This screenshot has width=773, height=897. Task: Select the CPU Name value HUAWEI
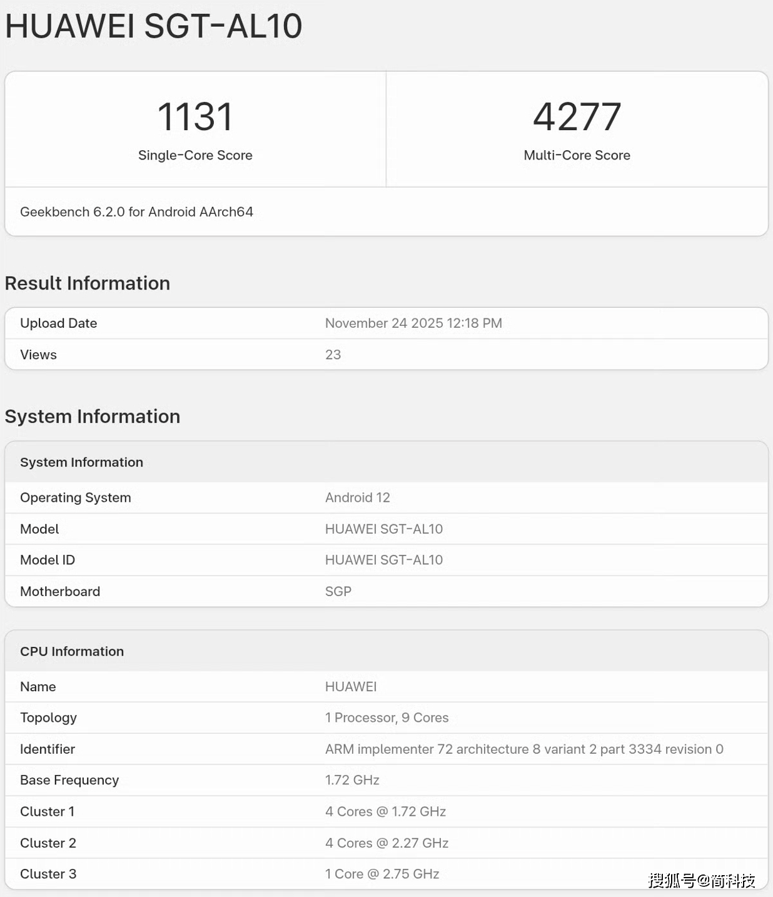click(350, 687)
